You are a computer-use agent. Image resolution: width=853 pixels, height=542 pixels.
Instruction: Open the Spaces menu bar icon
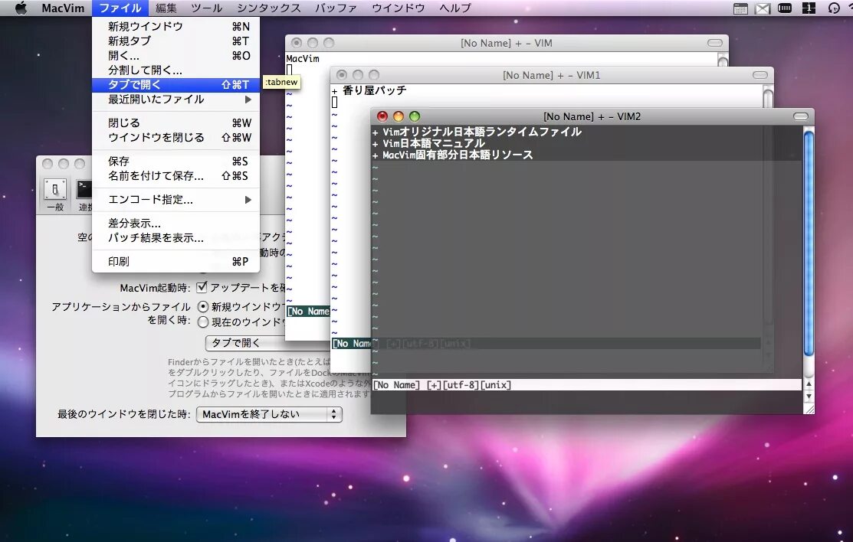click(809, 8)
